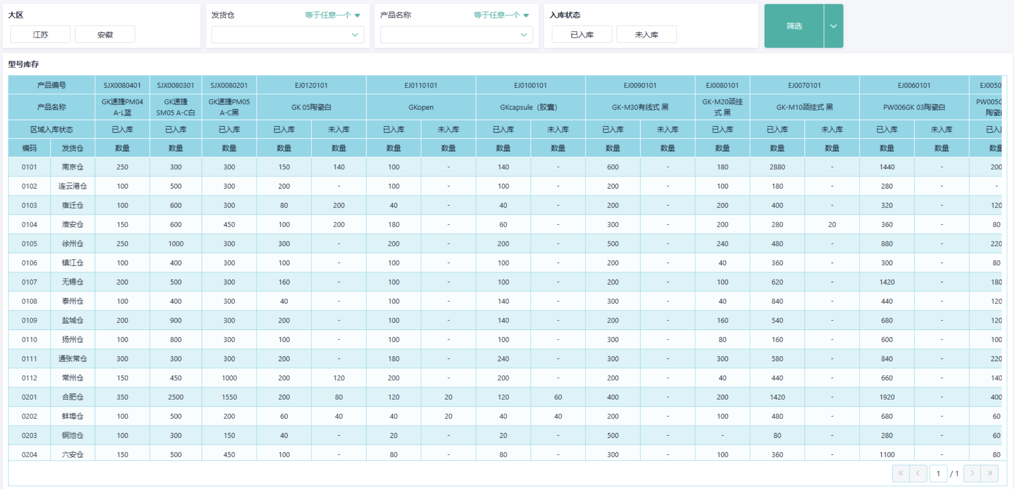Click the EJ0120101 product code header

[311, 85]
